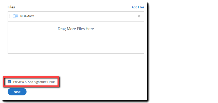Click the Add Files link
The image size is (218, 103).
[x=138, y=7]
